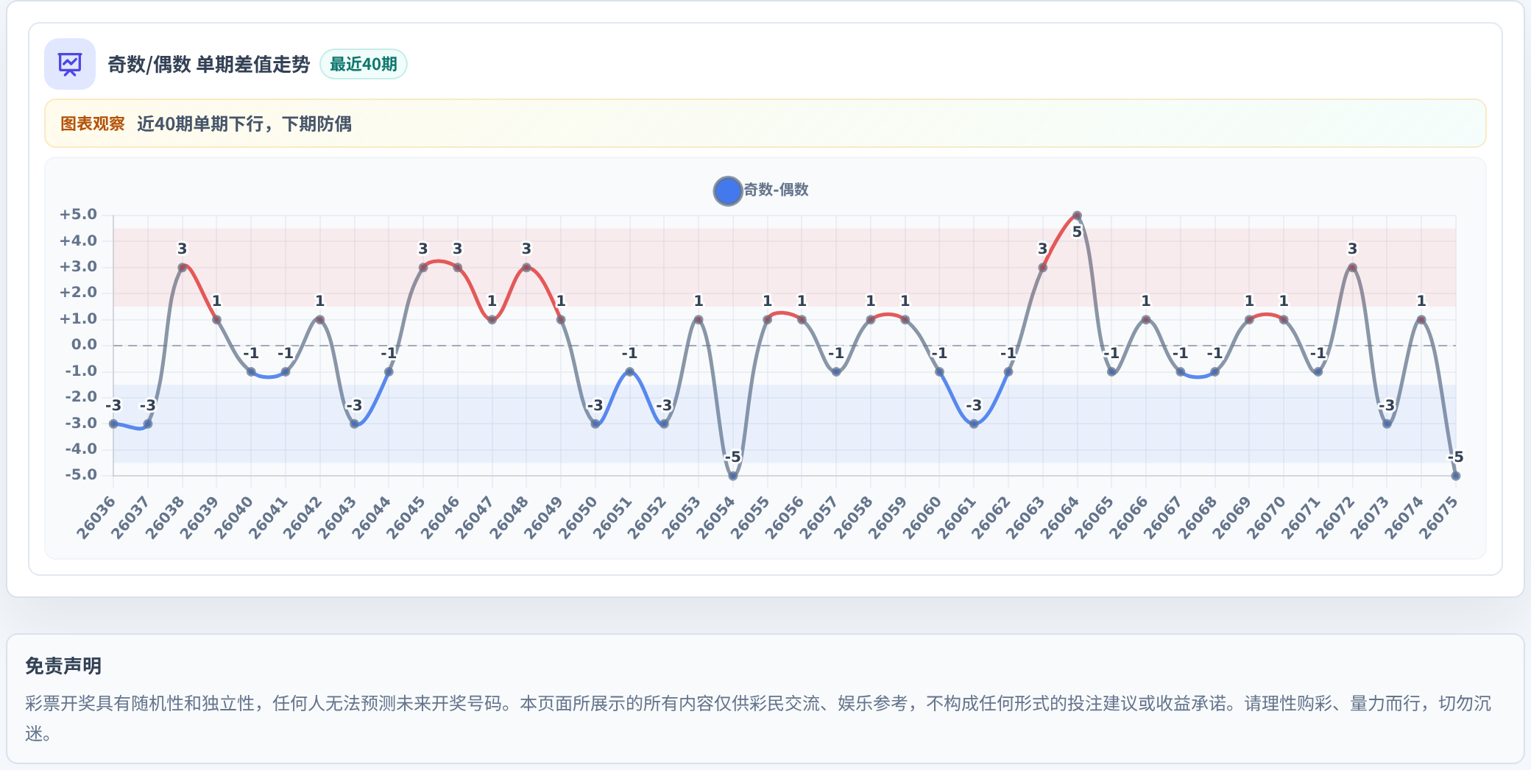Click the value label 5 near 26064
Screen dimensions: 1531x770
(x=1077, y=232)
